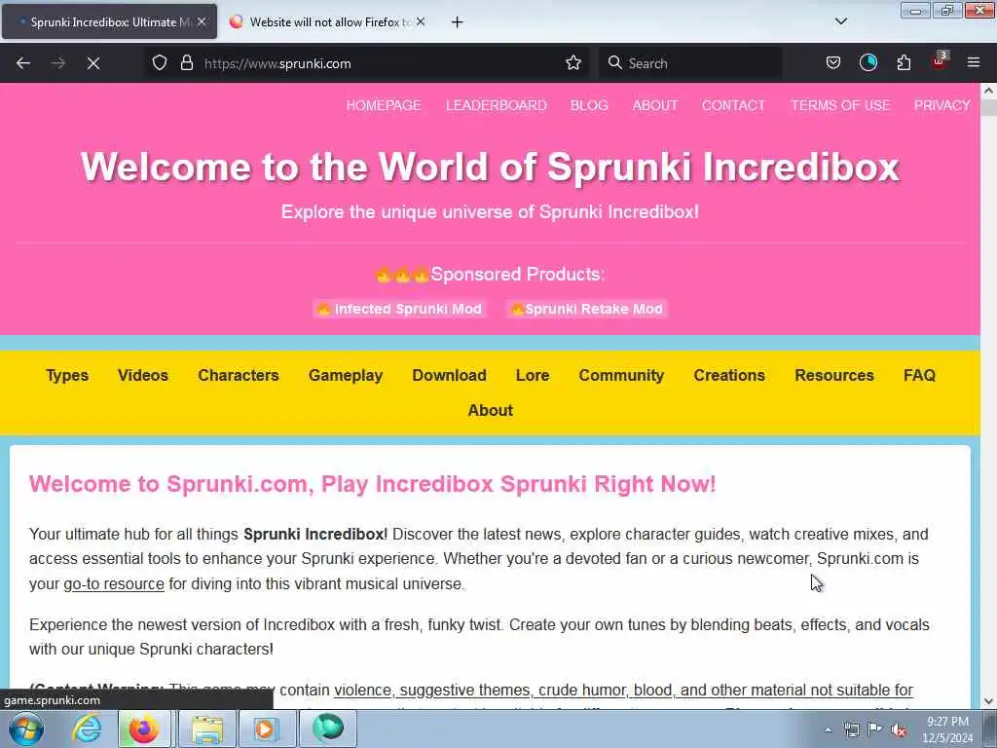Viewport: 997px width, 748px height.
Task: Open the Firefox hamburger menu
Action: click(x=974, y=63)
